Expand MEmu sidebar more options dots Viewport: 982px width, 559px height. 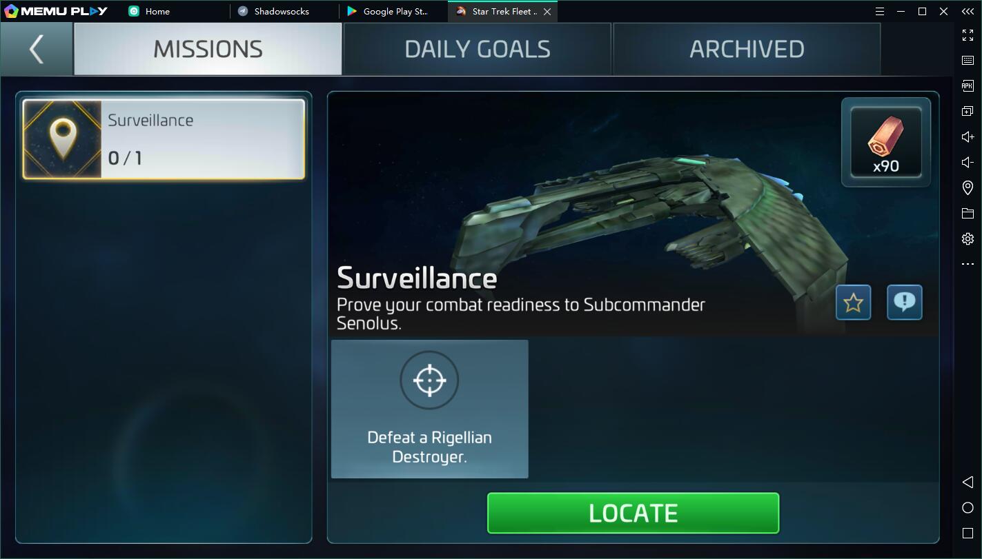(x=968, y=264)
